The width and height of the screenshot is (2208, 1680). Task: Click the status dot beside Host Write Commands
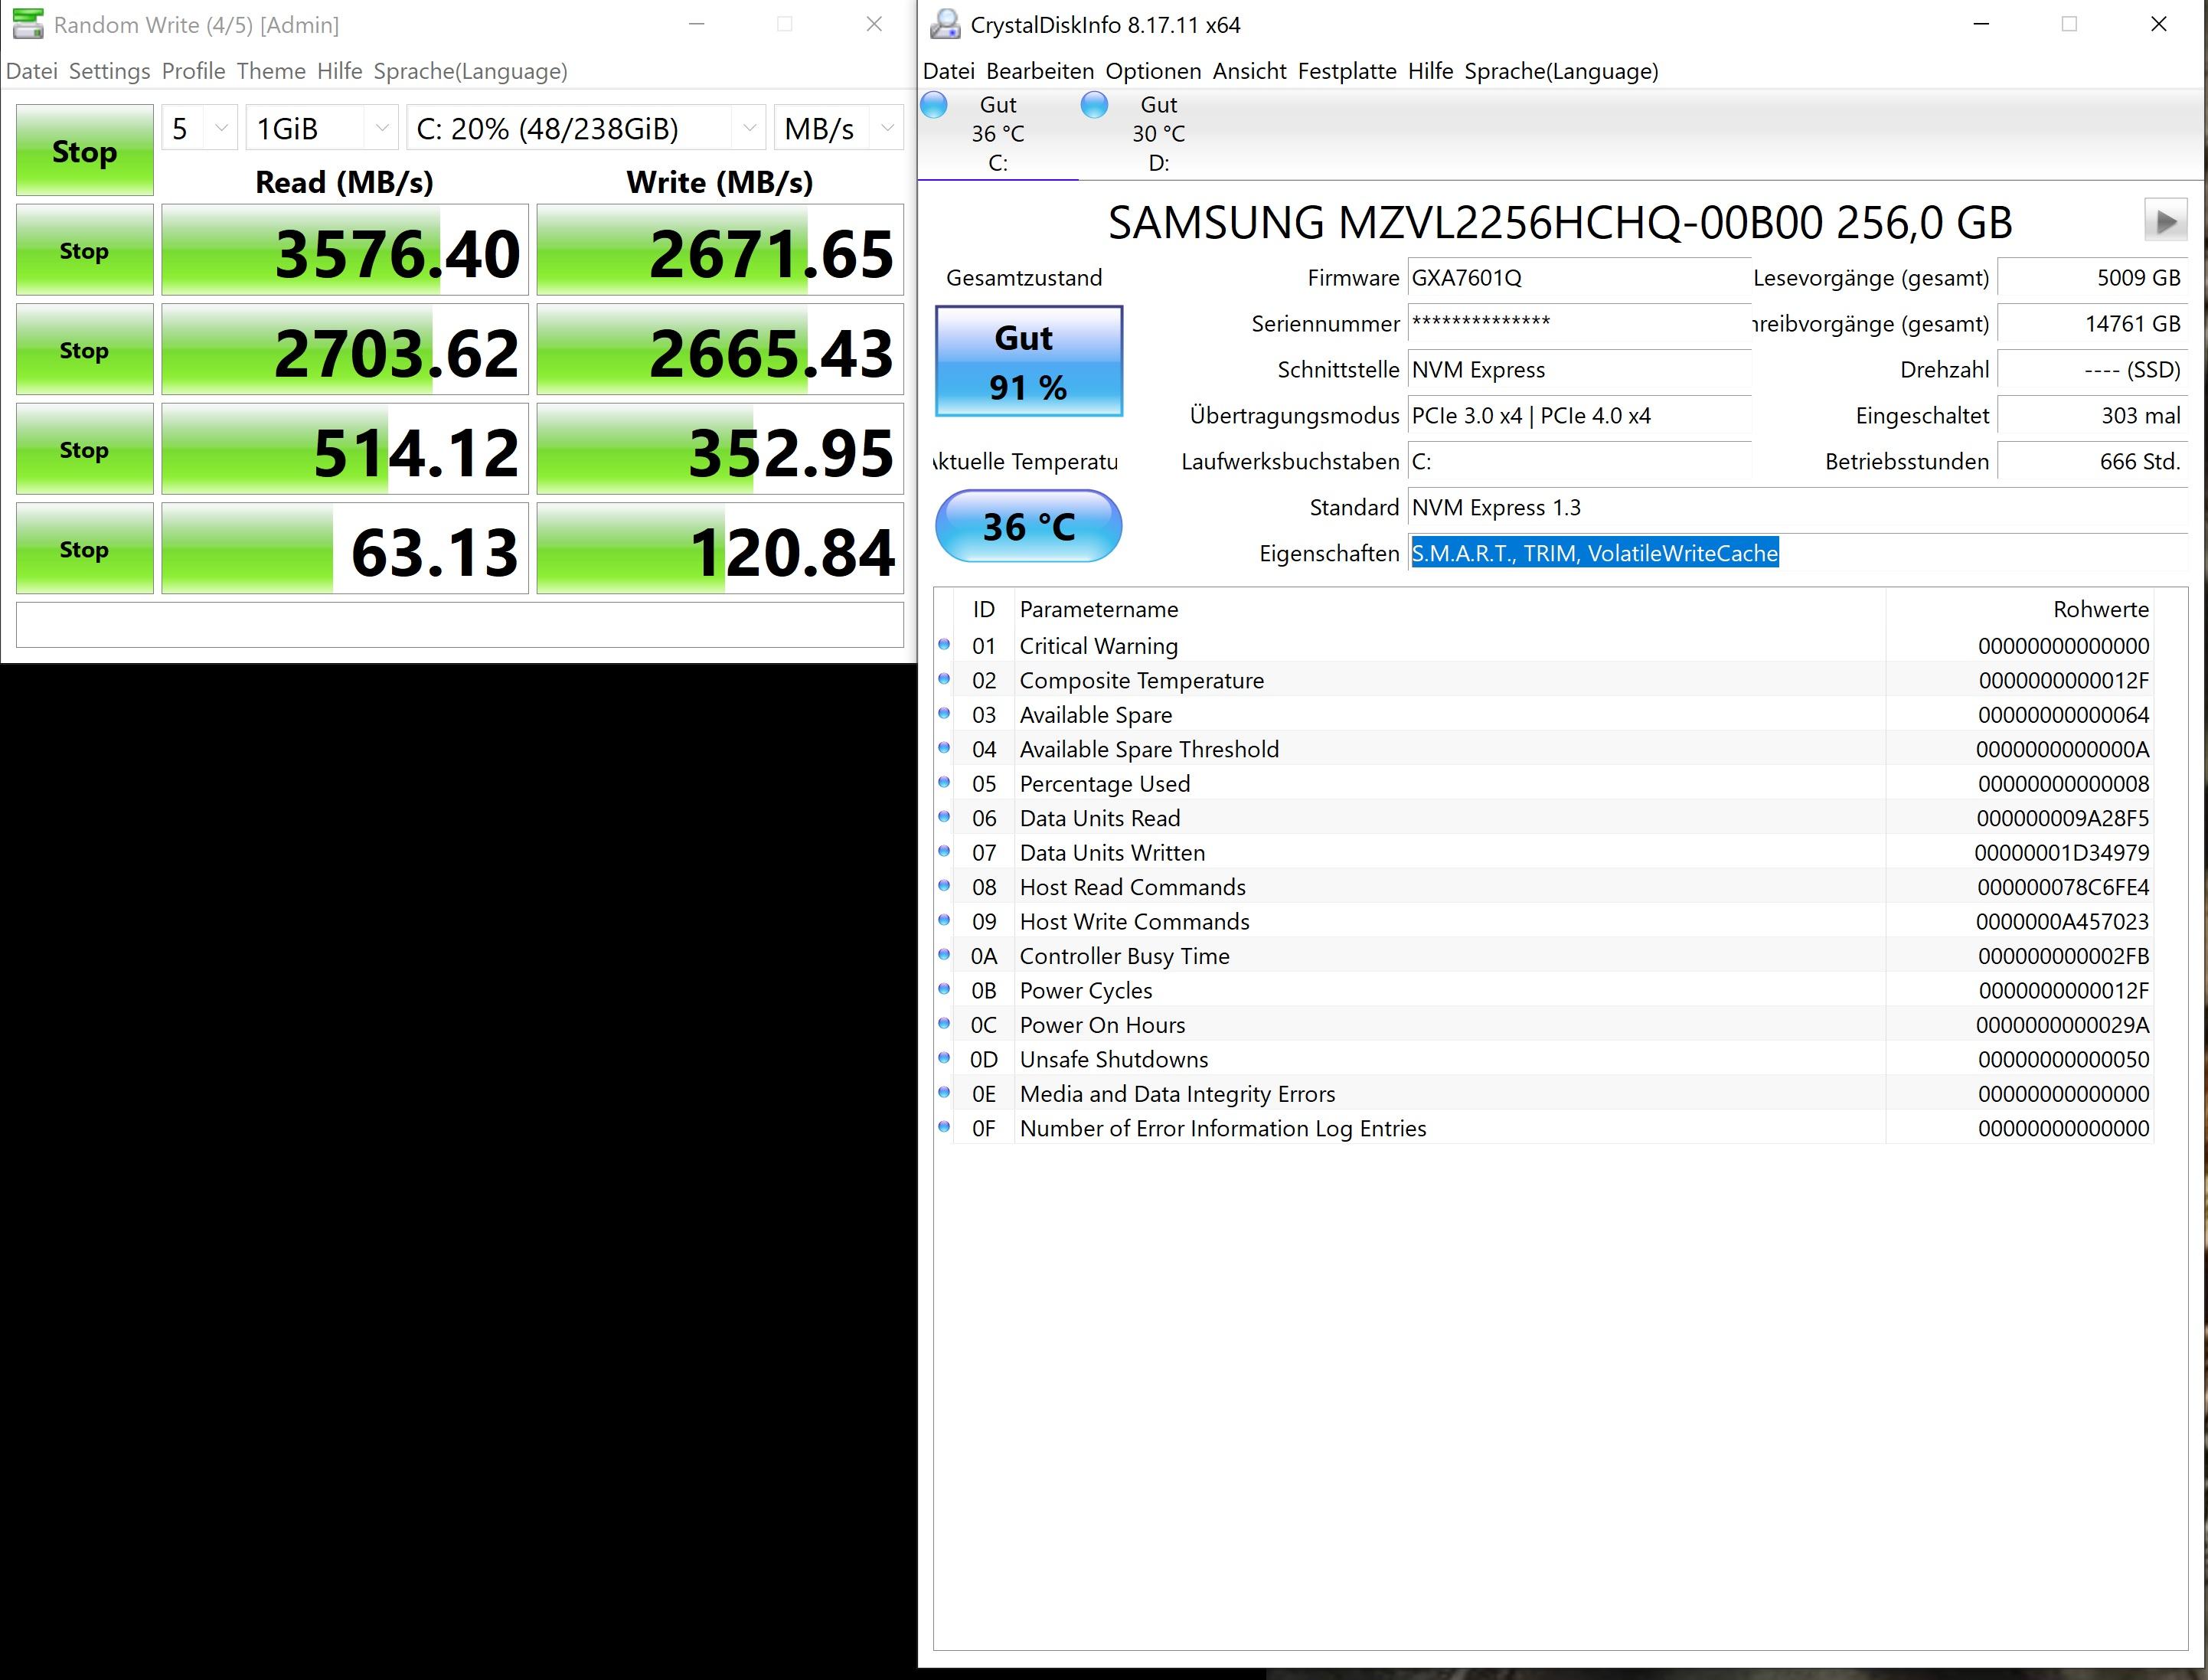point(945,920)
